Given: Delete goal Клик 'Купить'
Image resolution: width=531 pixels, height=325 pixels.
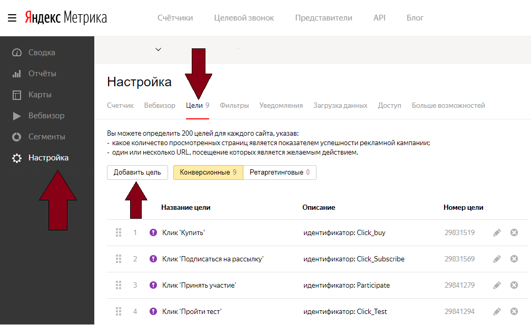Looking at the screenshot, I should tap(514, 232).
